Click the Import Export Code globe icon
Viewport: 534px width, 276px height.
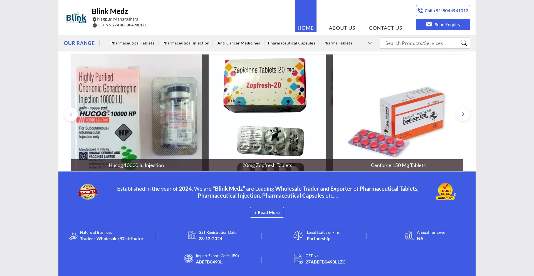click(x=189, y=258)
